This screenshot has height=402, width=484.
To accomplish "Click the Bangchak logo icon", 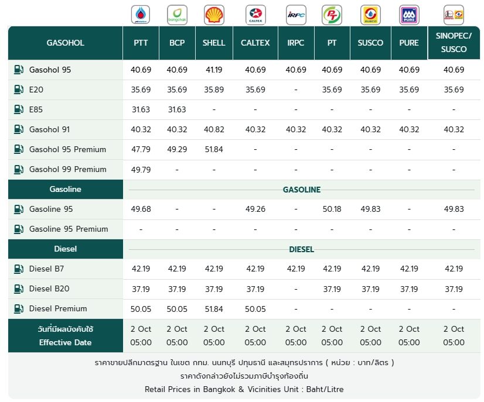I will click(x=177, y=15).
